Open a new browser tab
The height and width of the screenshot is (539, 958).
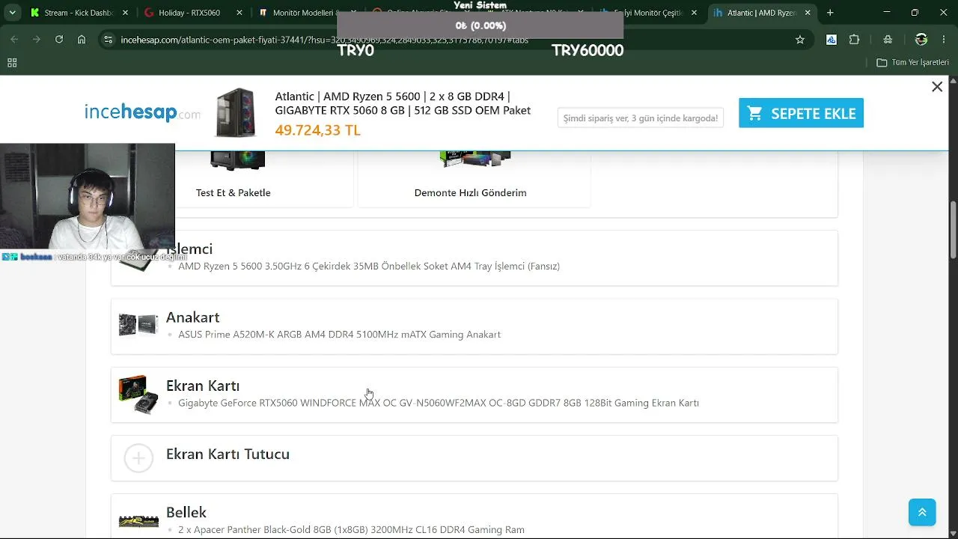[x=830, y=13]
